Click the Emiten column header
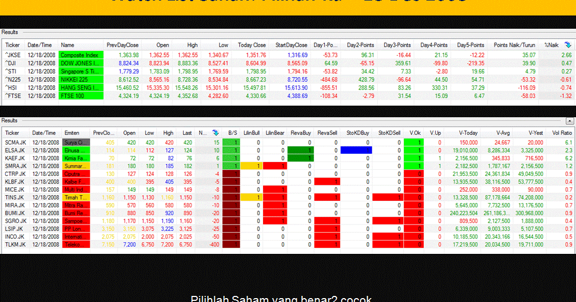576x302 pixels. point(76,133)
